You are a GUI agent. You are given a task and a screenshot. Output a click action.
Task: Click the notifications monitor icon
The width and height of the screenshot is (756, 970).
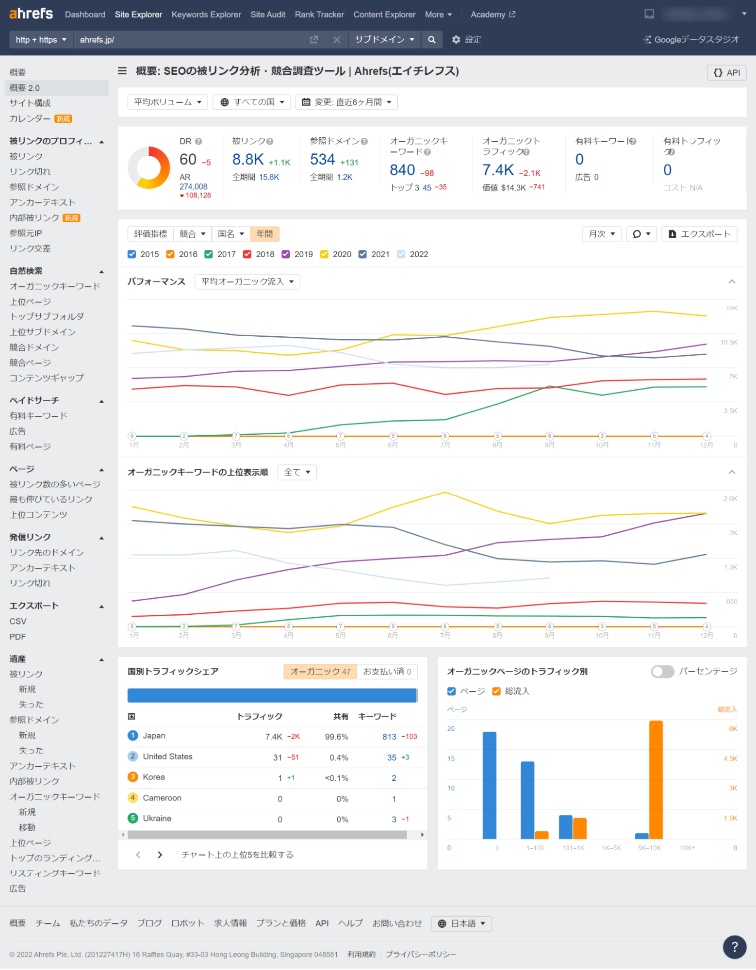pyautogui.click(x=649, y=14)
